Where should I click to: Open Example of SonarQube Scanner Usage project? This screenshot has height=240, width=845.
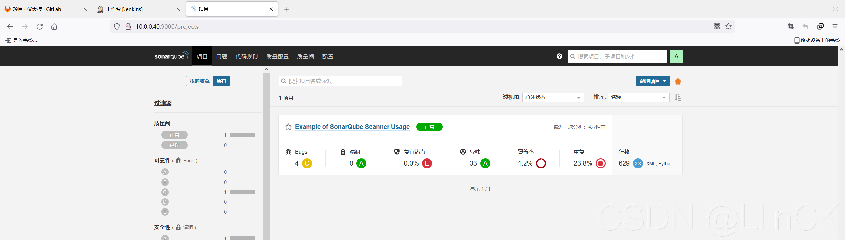point(352,127)
